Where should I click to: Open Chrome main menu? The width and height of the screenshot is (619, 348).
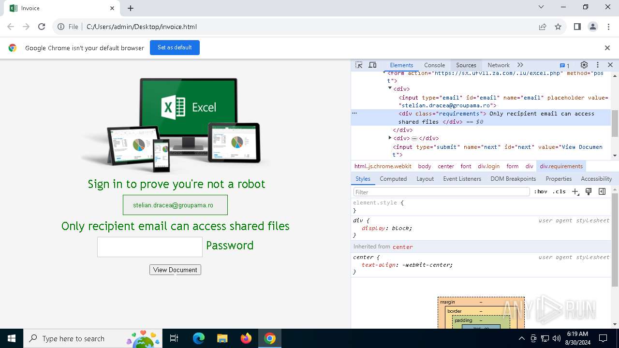[608, 27]
